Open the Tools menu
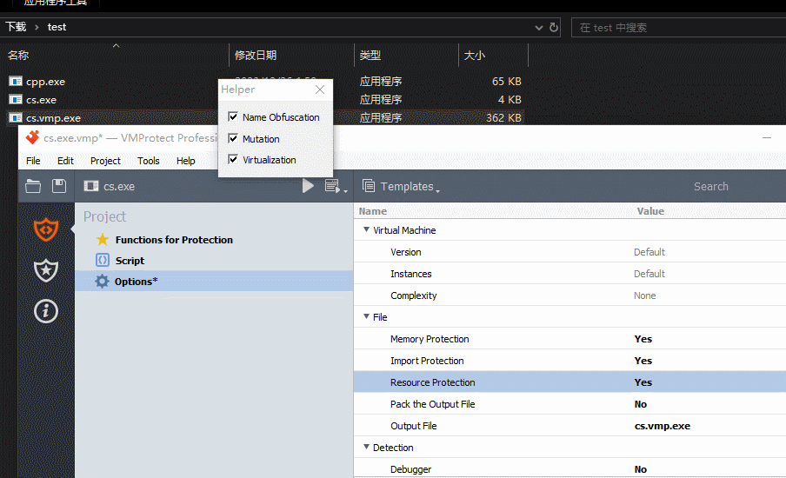786x478 pixels. 149,160
